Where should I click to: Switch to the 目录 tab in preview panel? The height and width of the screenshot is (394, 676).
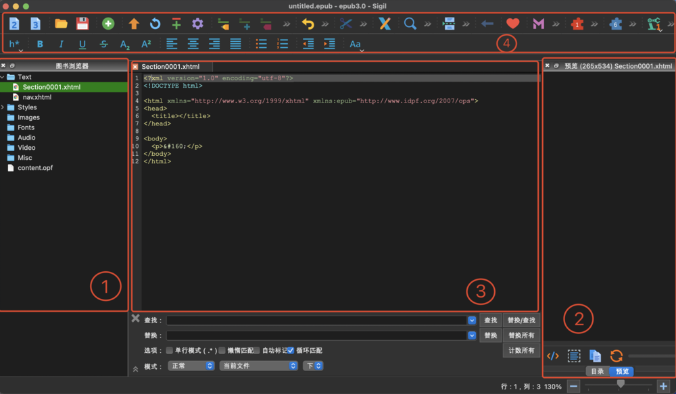coord(597,370)
